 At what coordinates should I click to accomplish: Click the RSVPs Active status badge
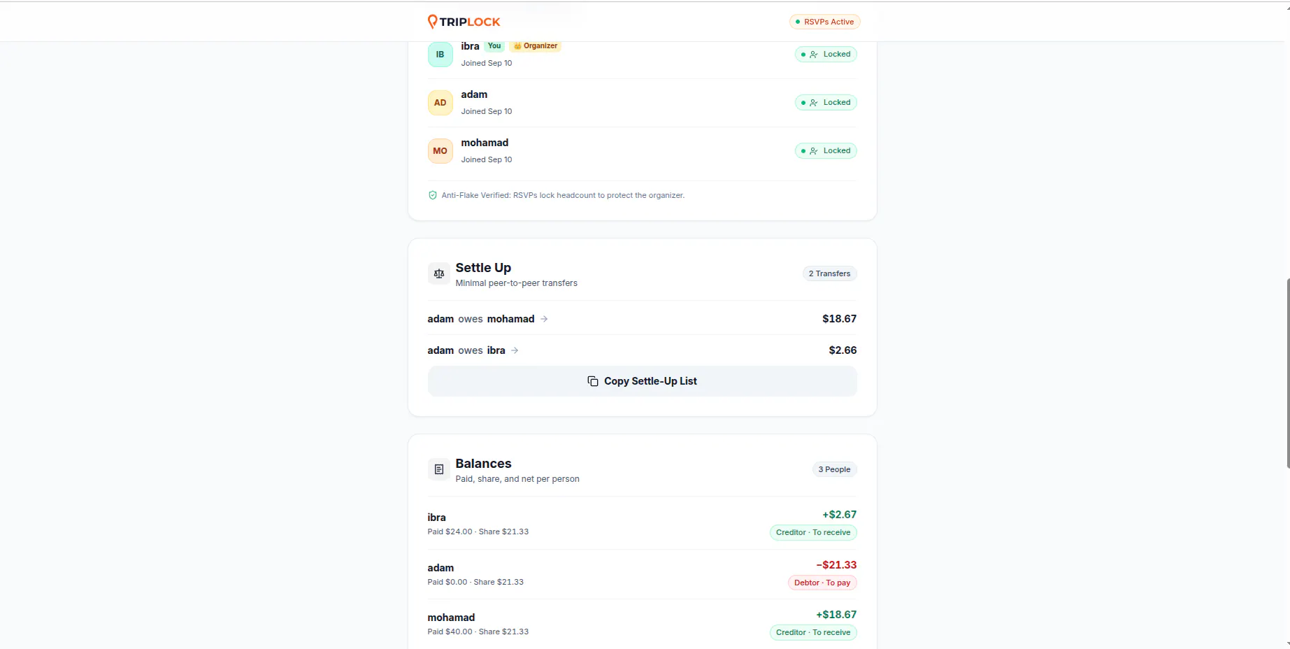pyautogui.click(x=825, y=22)
